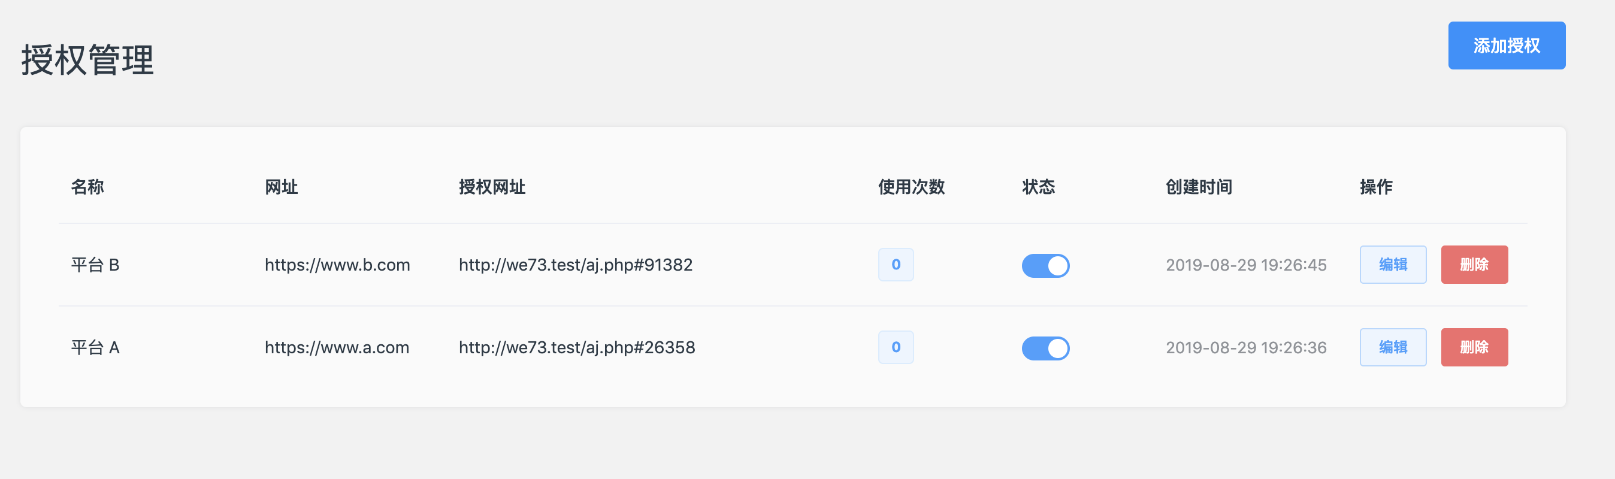Delete the 平台 A authorization
Viewport: 1615px width, 479px height.
tap(1474, 347)
